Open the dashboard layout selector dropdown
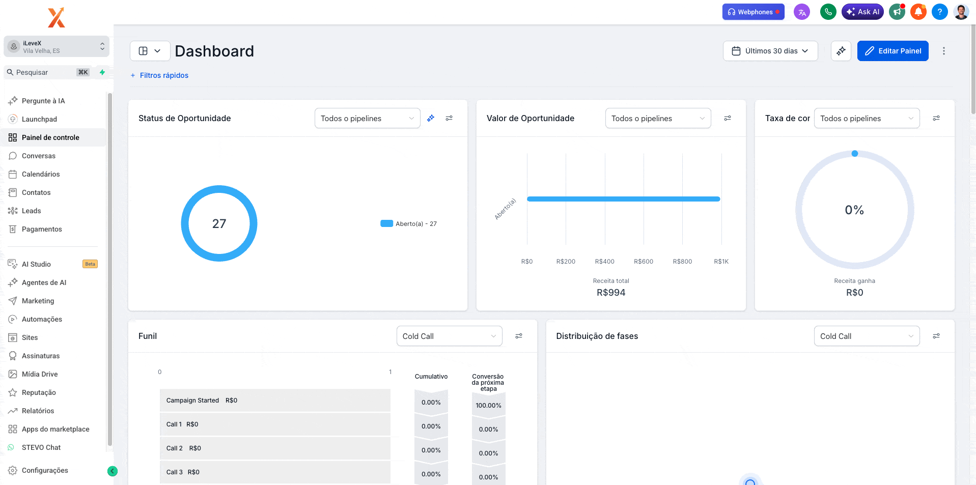Viewport: 976px width, 485px height. (x=150, y=51)
